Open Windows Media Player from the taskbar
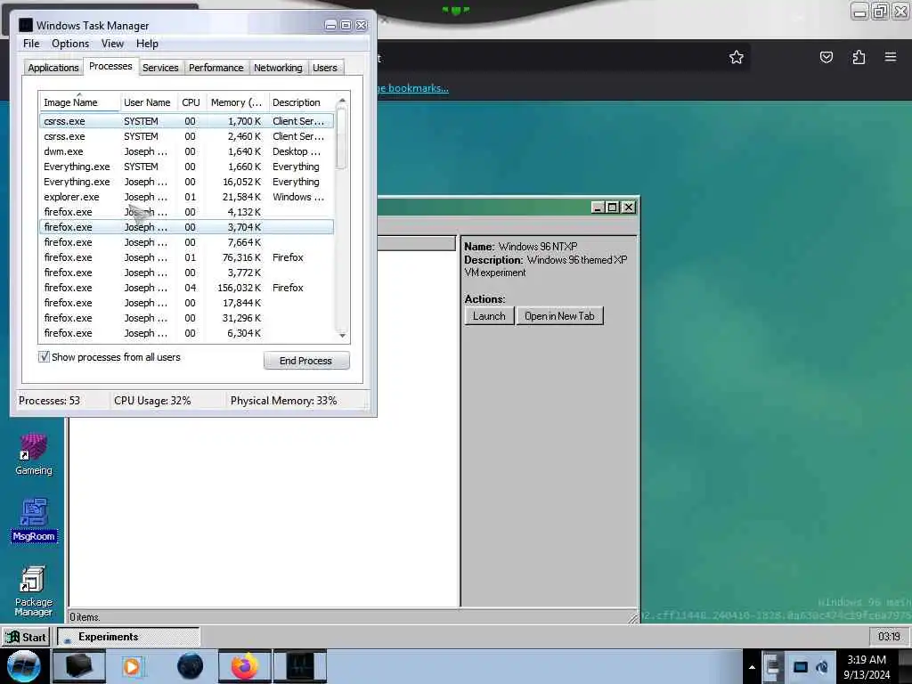The width and height of the screenshot is (912, 684). tap(132, 666)
